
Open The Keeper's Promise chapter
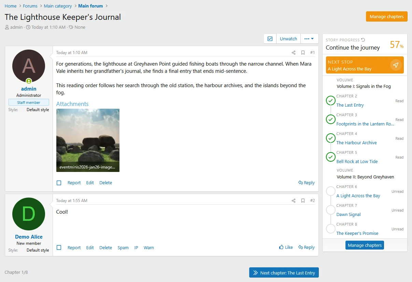tap(357, 233)
